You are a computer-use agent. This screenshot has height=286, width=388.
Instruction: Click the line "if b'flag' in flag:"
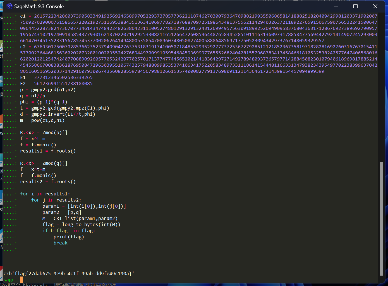tap(69, 231)
